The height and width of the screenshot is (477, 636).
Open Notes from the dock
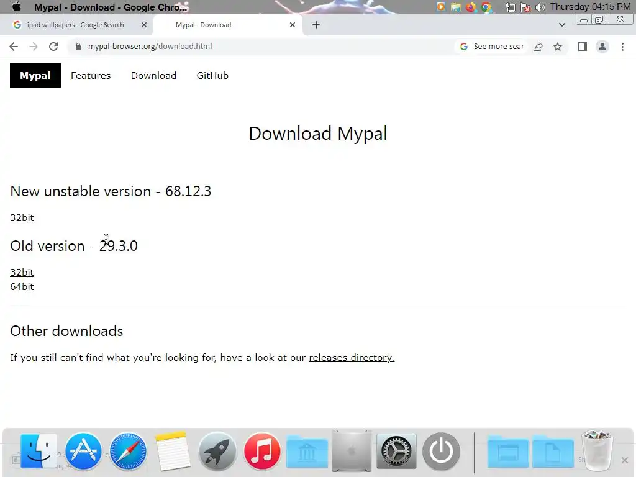[x=173, y=451]
